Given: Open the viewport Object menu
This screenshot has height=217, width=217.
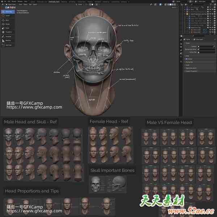Looking at the screenshot, I should (x=35, y=4).
